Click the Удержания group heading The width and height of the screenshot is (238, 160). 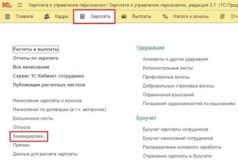click(x=150, y=48)
